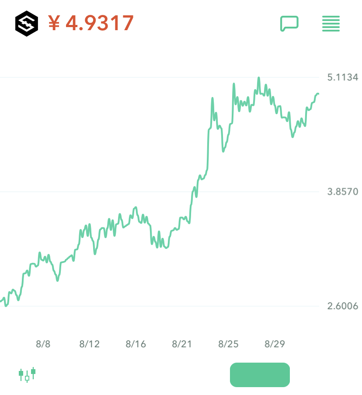Select the 8/16 date label
The height and width of the screenshot is (395, 362).
pyautogui.click(x=136, y=344)
